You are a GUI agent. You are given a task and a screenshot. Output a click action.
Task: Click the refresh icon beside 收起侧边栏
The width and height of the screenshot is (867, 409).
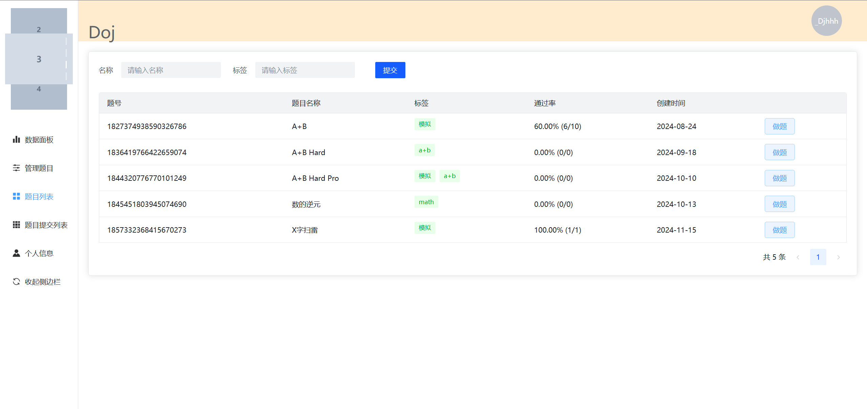16,282
